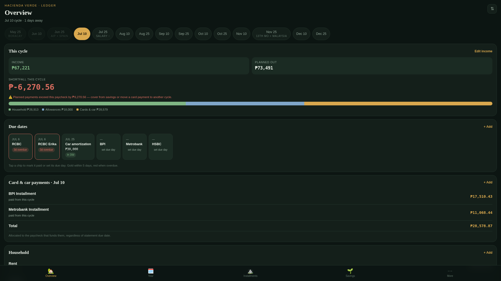Click the planned payments warning message

coord(90,97)
